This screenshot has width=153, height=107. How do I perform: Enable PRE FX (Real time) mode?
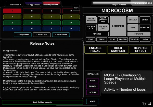(x=91, y=20)
